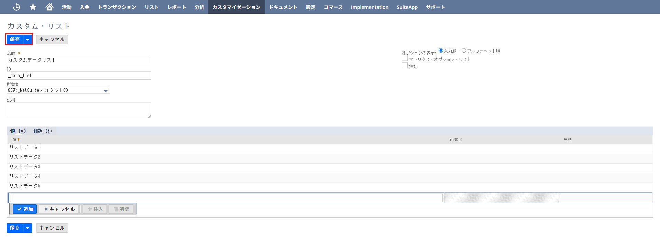Viewport: 660px width, 241px height.
Task: Open the Implementation menu
Action: [370, 7]
